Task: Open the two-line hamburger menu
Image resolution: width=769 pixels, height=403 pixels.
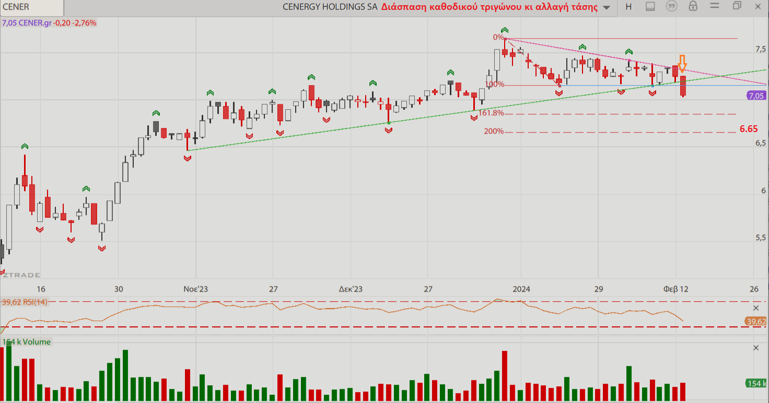Action: (x=715, y=6)
